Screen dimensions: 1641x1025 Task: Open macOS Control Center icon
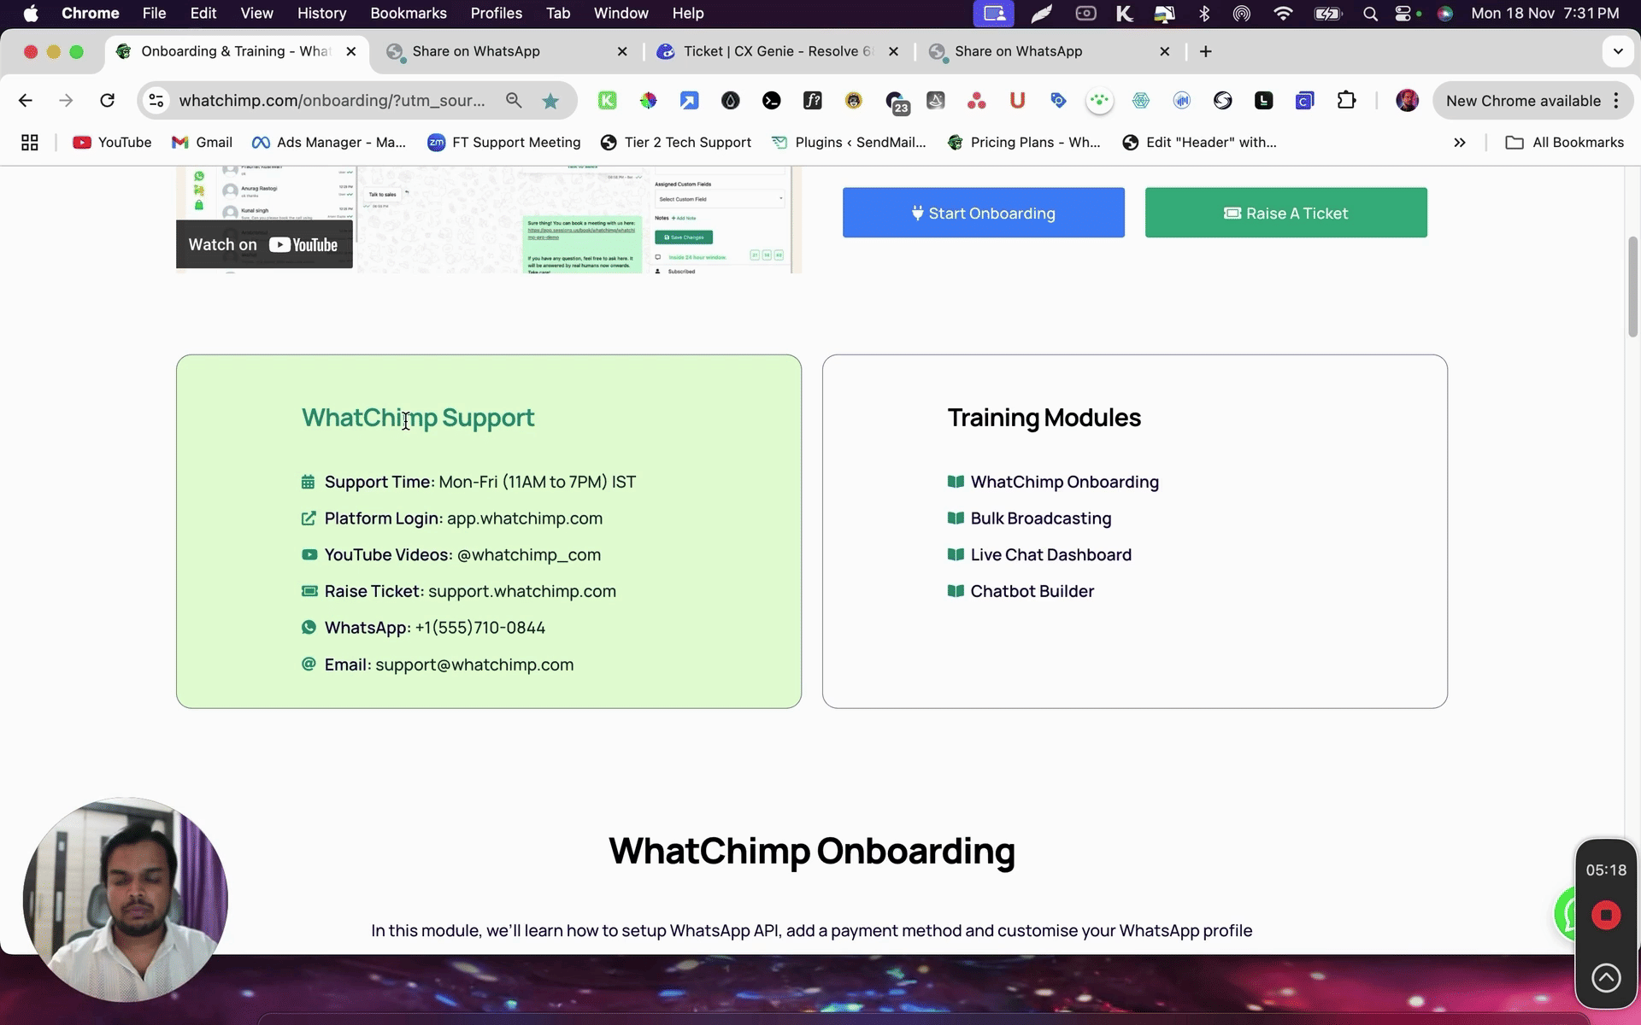1403,14
